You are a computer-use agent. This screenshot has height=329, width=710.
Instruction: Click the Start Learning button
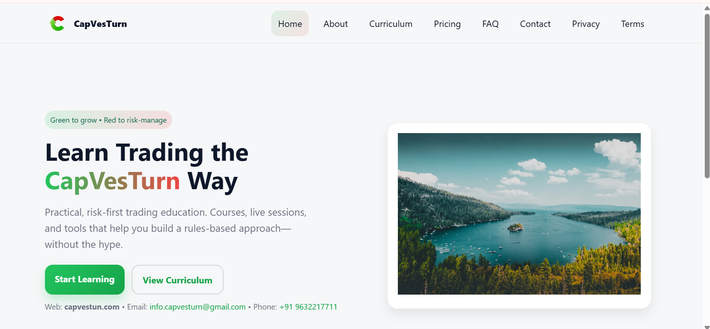85,280
